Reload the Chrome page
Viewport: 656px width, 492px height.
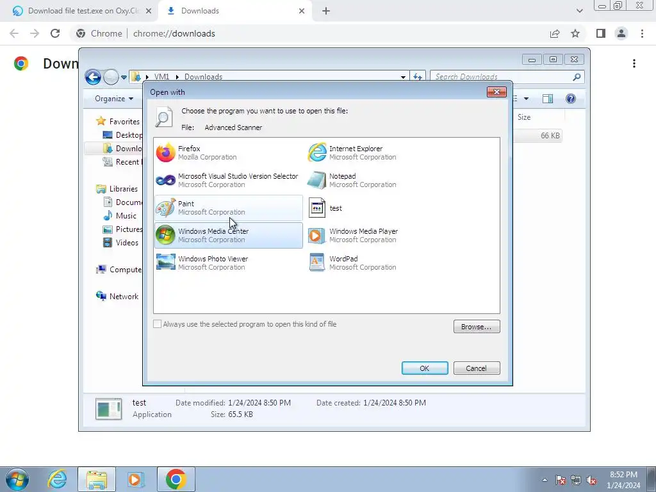tap(55, 33)
